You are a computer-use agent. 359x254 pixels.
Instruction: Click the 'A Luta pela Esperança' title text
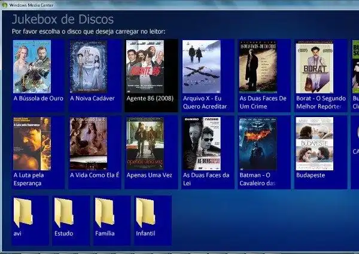click(x=29, y=179)
